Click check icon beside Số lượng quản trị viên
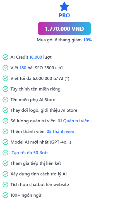The height and width of the screenshot is (200, 130). 5,121
